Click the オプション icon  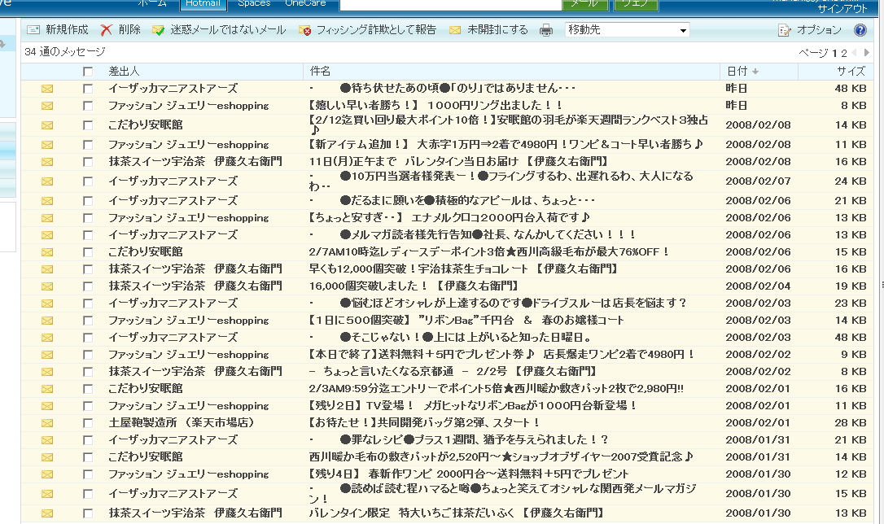point(784,30)
